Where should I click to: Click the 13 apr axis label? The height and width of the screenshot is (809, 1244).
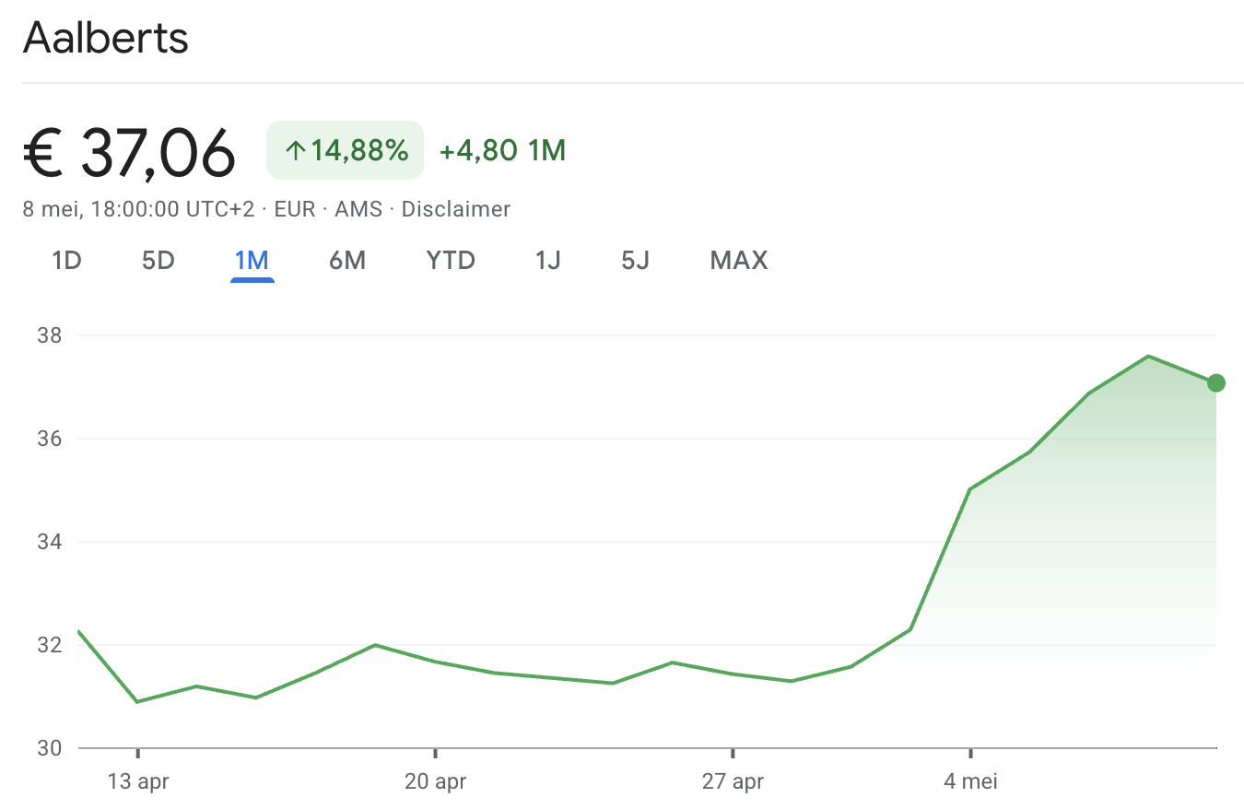click(x=138, y=782)
